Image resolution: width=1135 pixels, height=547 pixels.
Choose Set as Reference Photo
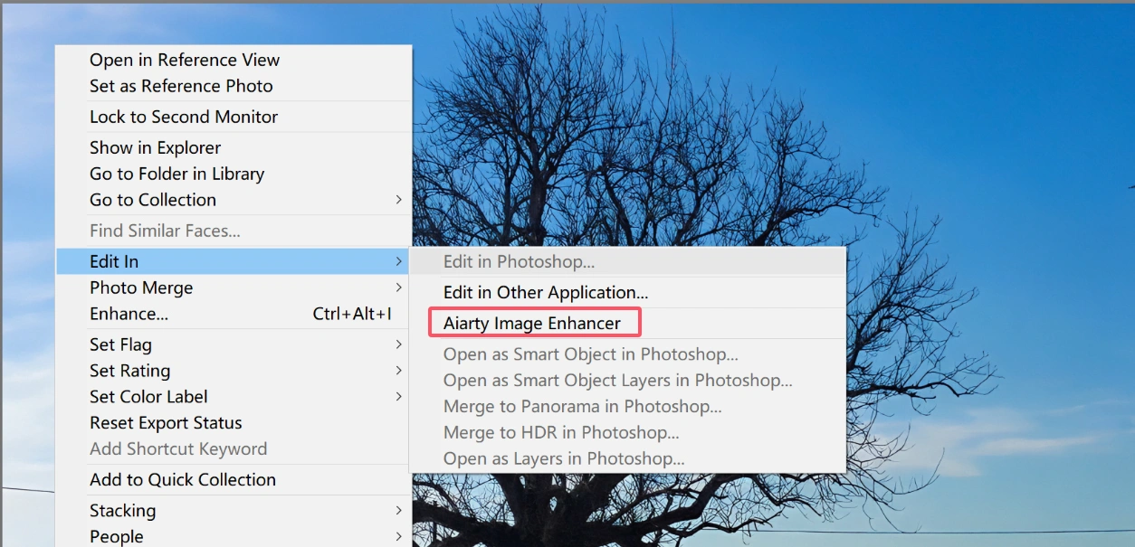(234, 86)
